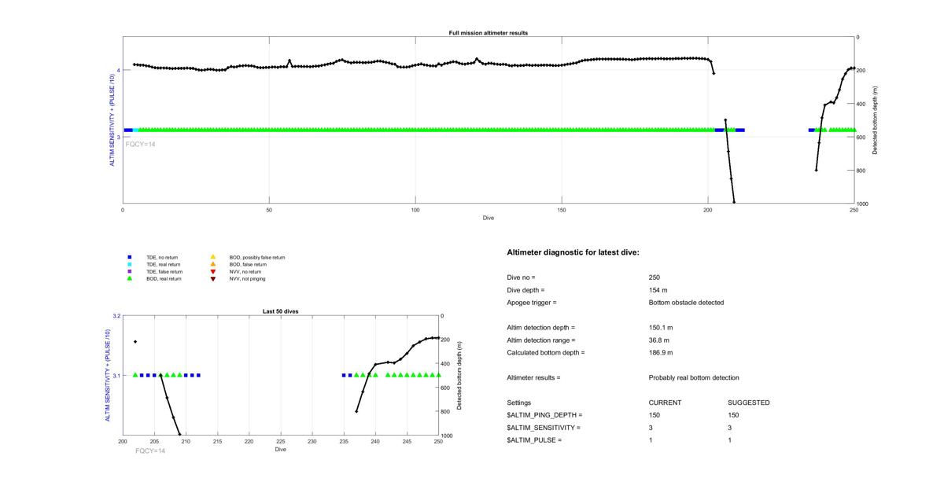Click the 'Dive depth =' label

(525, 290)
